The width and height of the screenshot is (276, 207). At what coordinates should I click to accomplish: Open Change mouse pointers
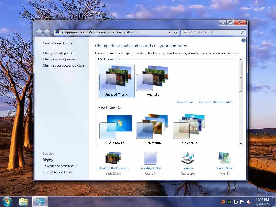[60, 59]
